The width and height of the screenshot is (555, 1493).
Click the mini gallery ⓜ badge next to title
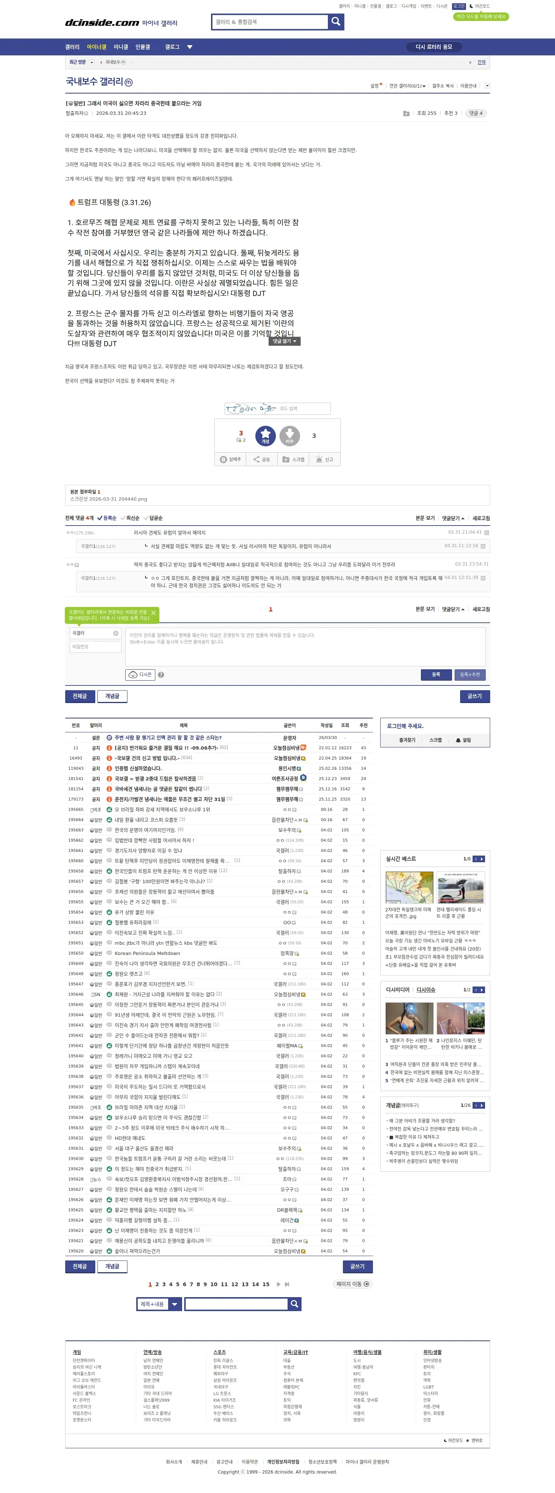(129, 82)
